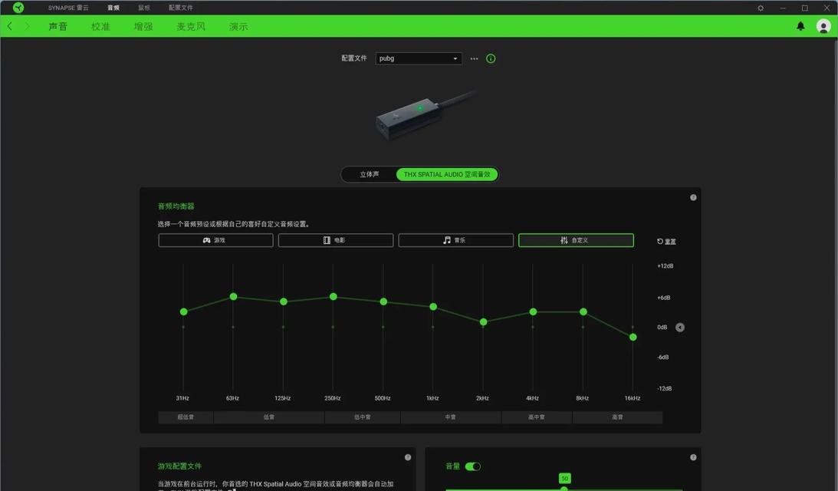Click the 音频均衡器 heading

pos(176,206)
